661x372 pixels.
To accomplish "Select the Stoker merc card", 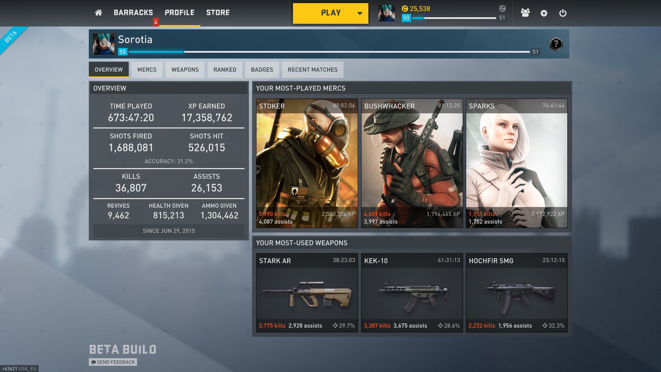I will pyautogui.click(x=307, y=163).
